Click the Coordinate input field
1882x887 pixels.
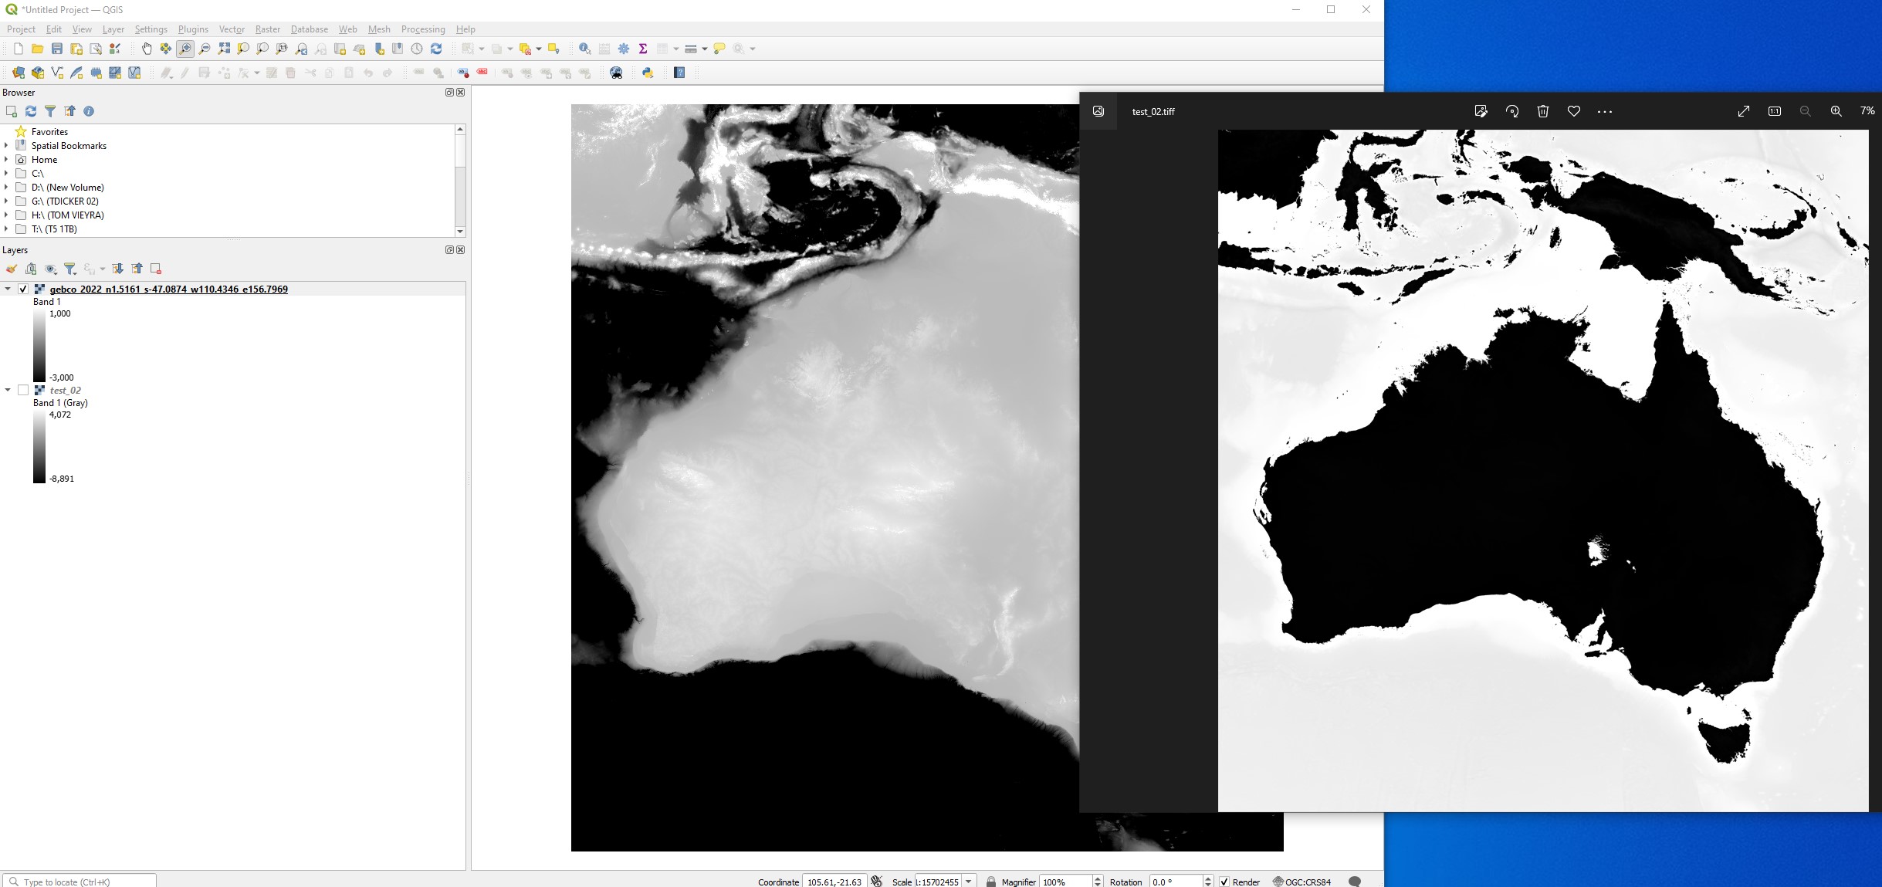pos(834,882)
